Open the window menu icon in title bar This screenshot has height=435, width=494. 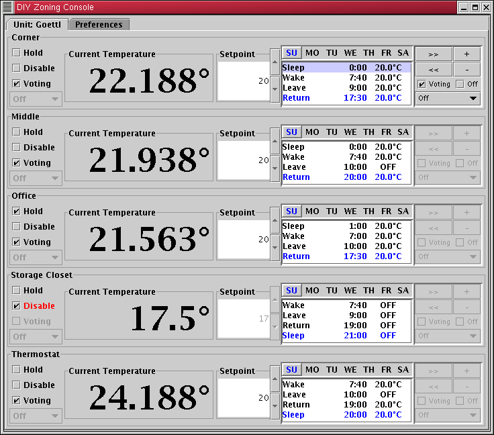click(7, 7)
